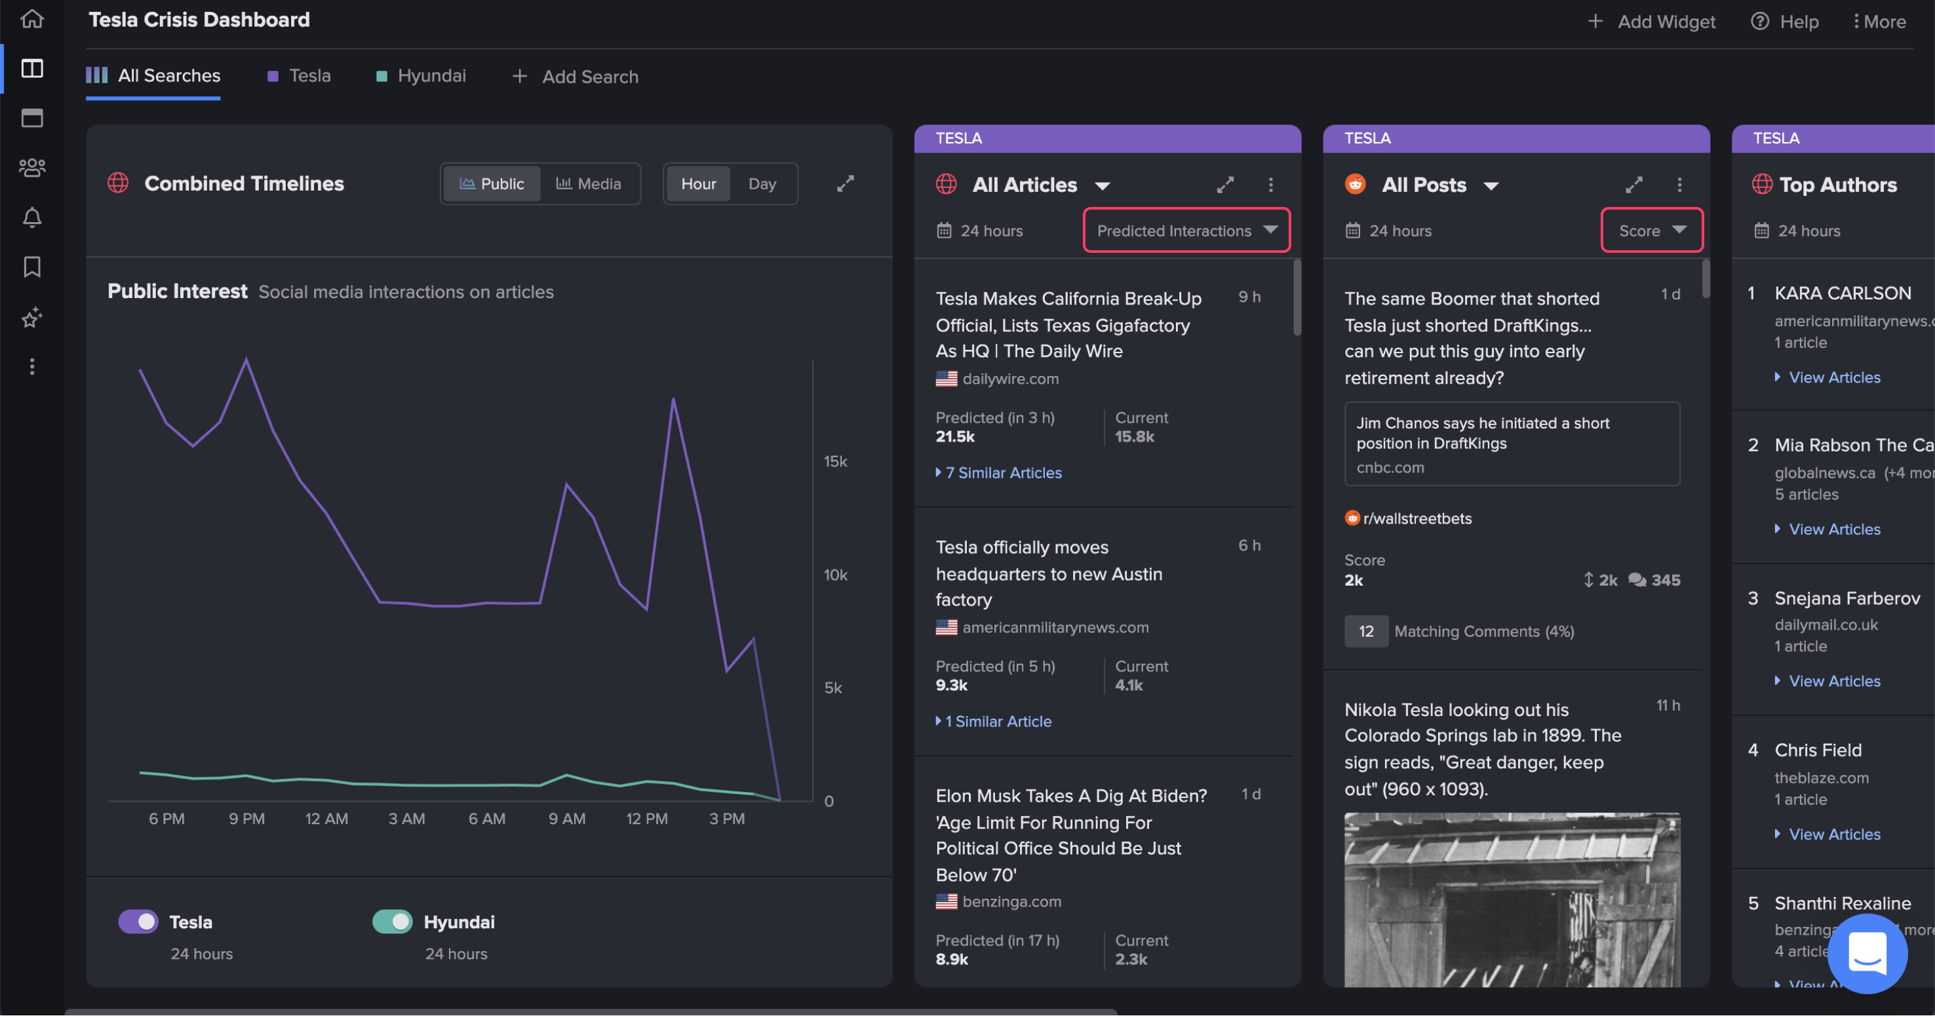Image resolution: width=1935 pixels, height=1018 pixels.
Task: Expand 7 Similar Articles
Action: pyautogui.click(x=998, y=473)
